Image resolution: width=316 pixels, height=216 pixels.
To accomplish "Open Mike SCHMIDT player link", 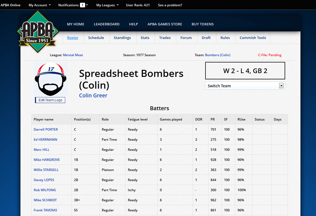I will coord(45,200).
